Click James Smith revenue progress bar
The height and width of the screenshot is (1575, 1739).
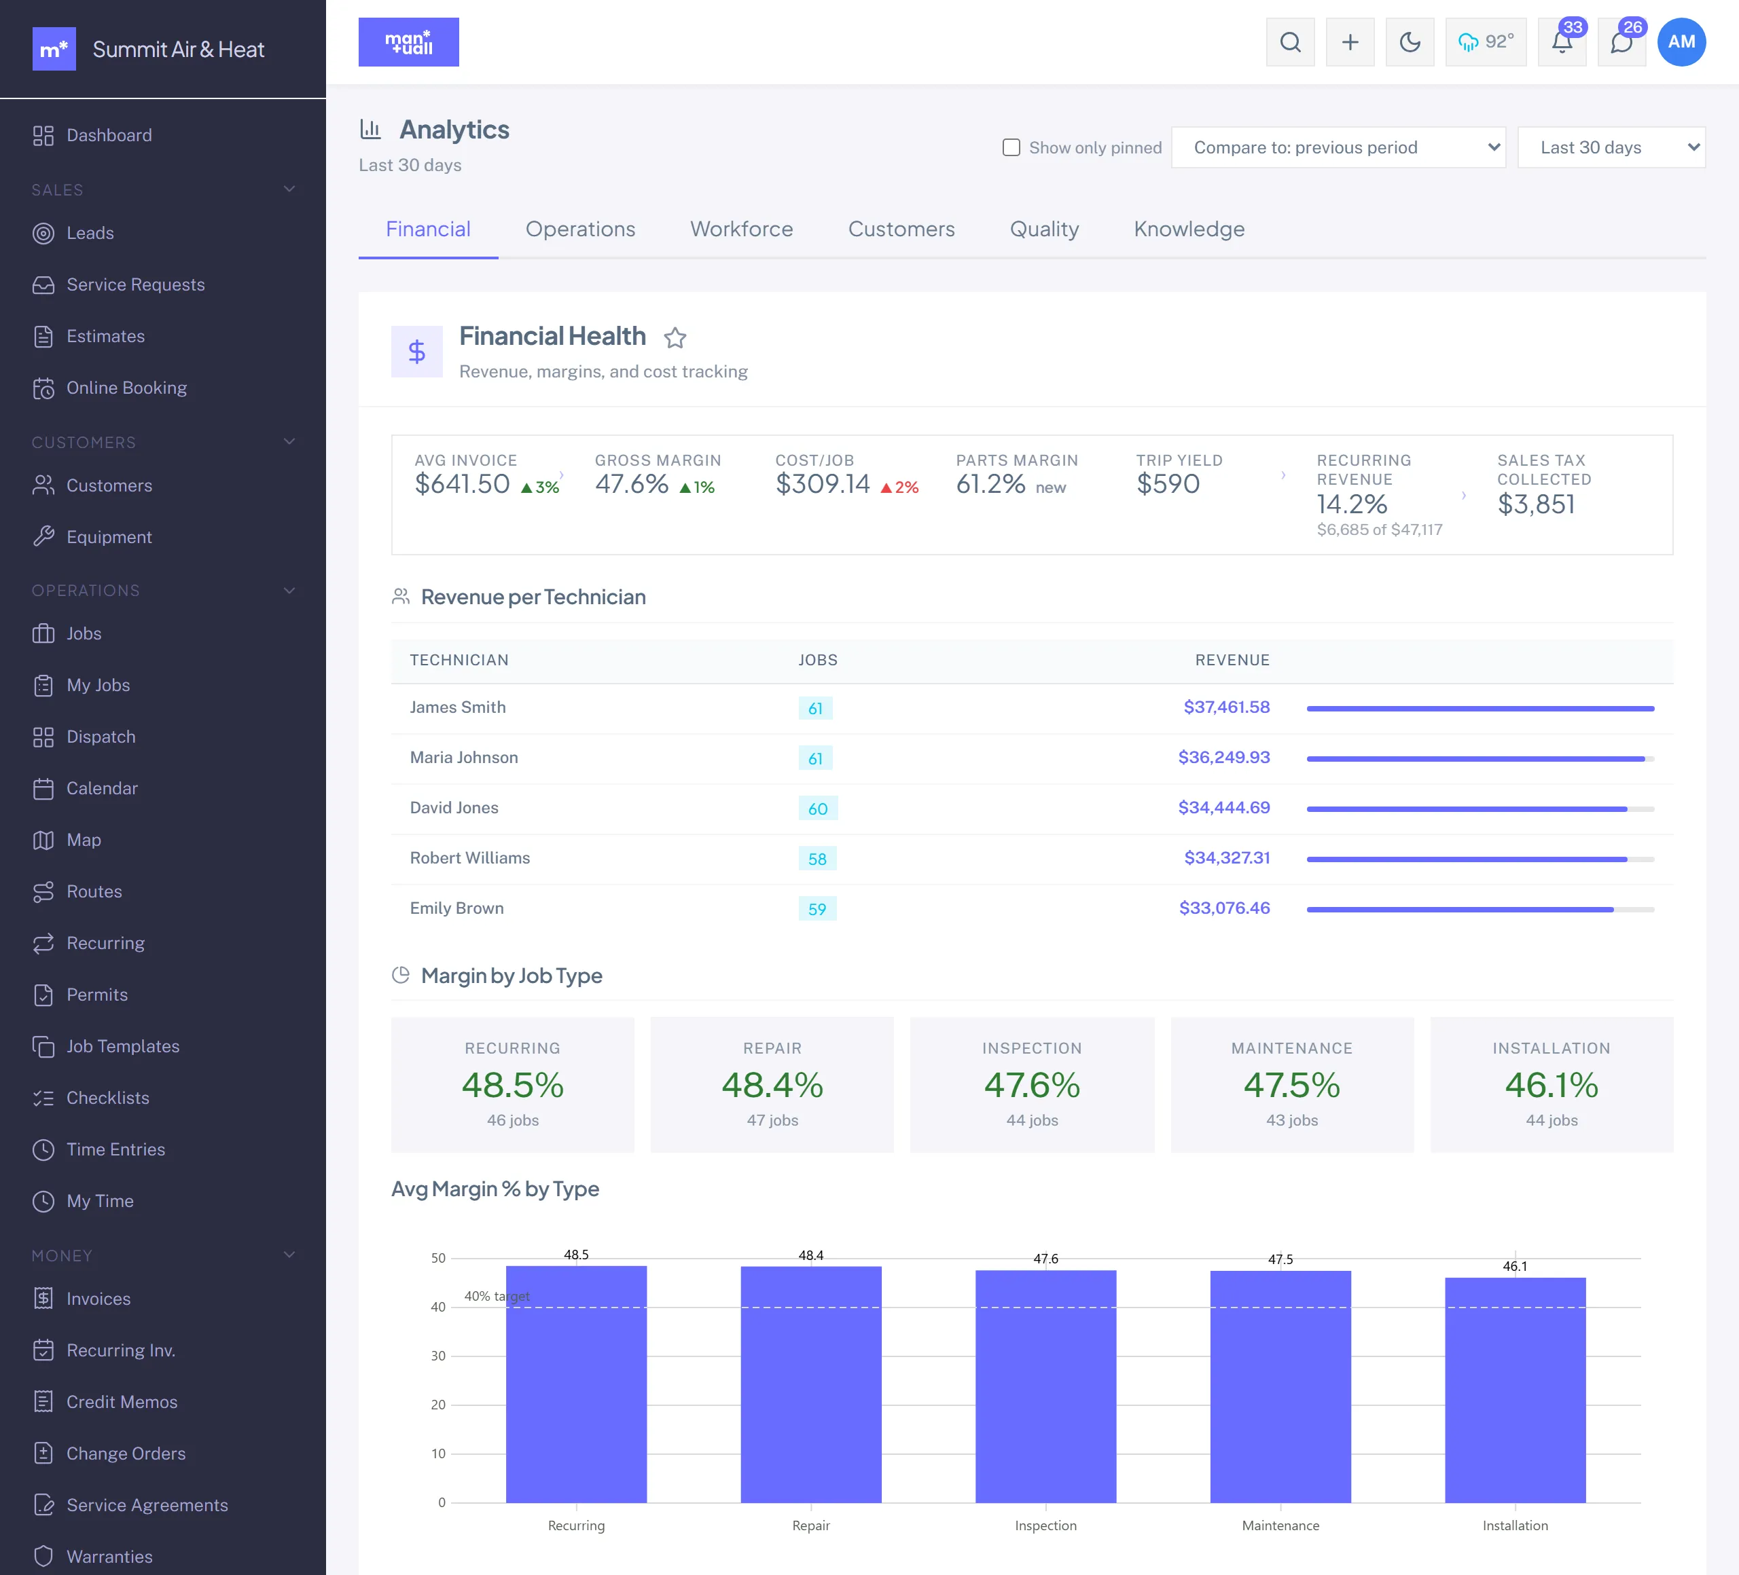pos(1480,709)
